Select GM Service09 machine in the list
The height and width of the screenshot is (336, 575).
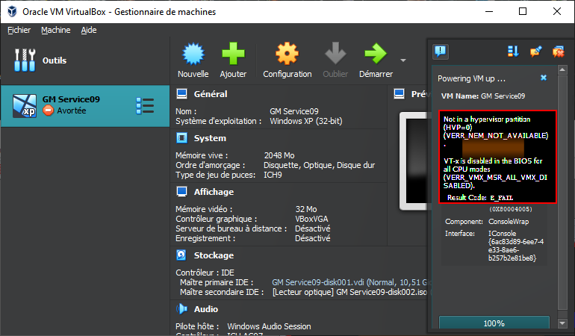pos(85,105)
